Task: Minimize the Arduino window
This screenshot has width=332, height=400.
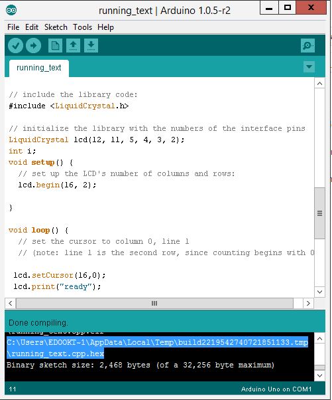Action: pos(269,8)
